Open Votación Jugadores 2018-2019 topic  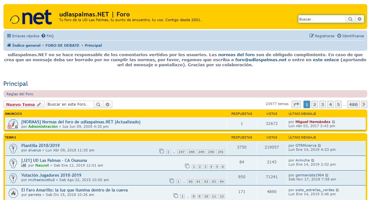[51, 175]
